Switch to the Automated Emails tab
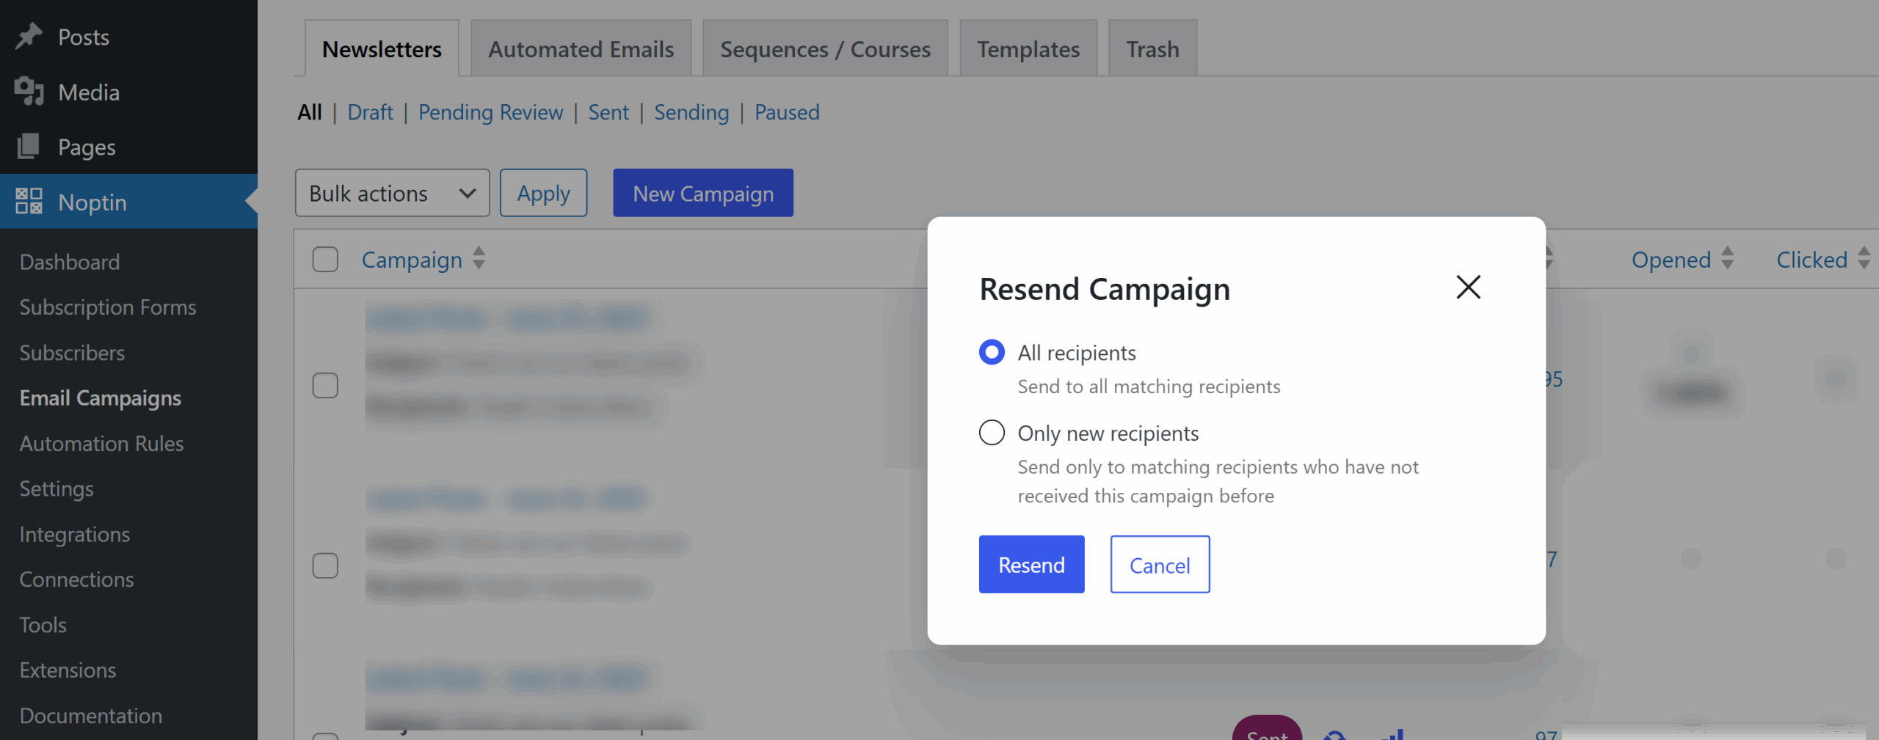1879x740 pixels. [x=581, y=48]
